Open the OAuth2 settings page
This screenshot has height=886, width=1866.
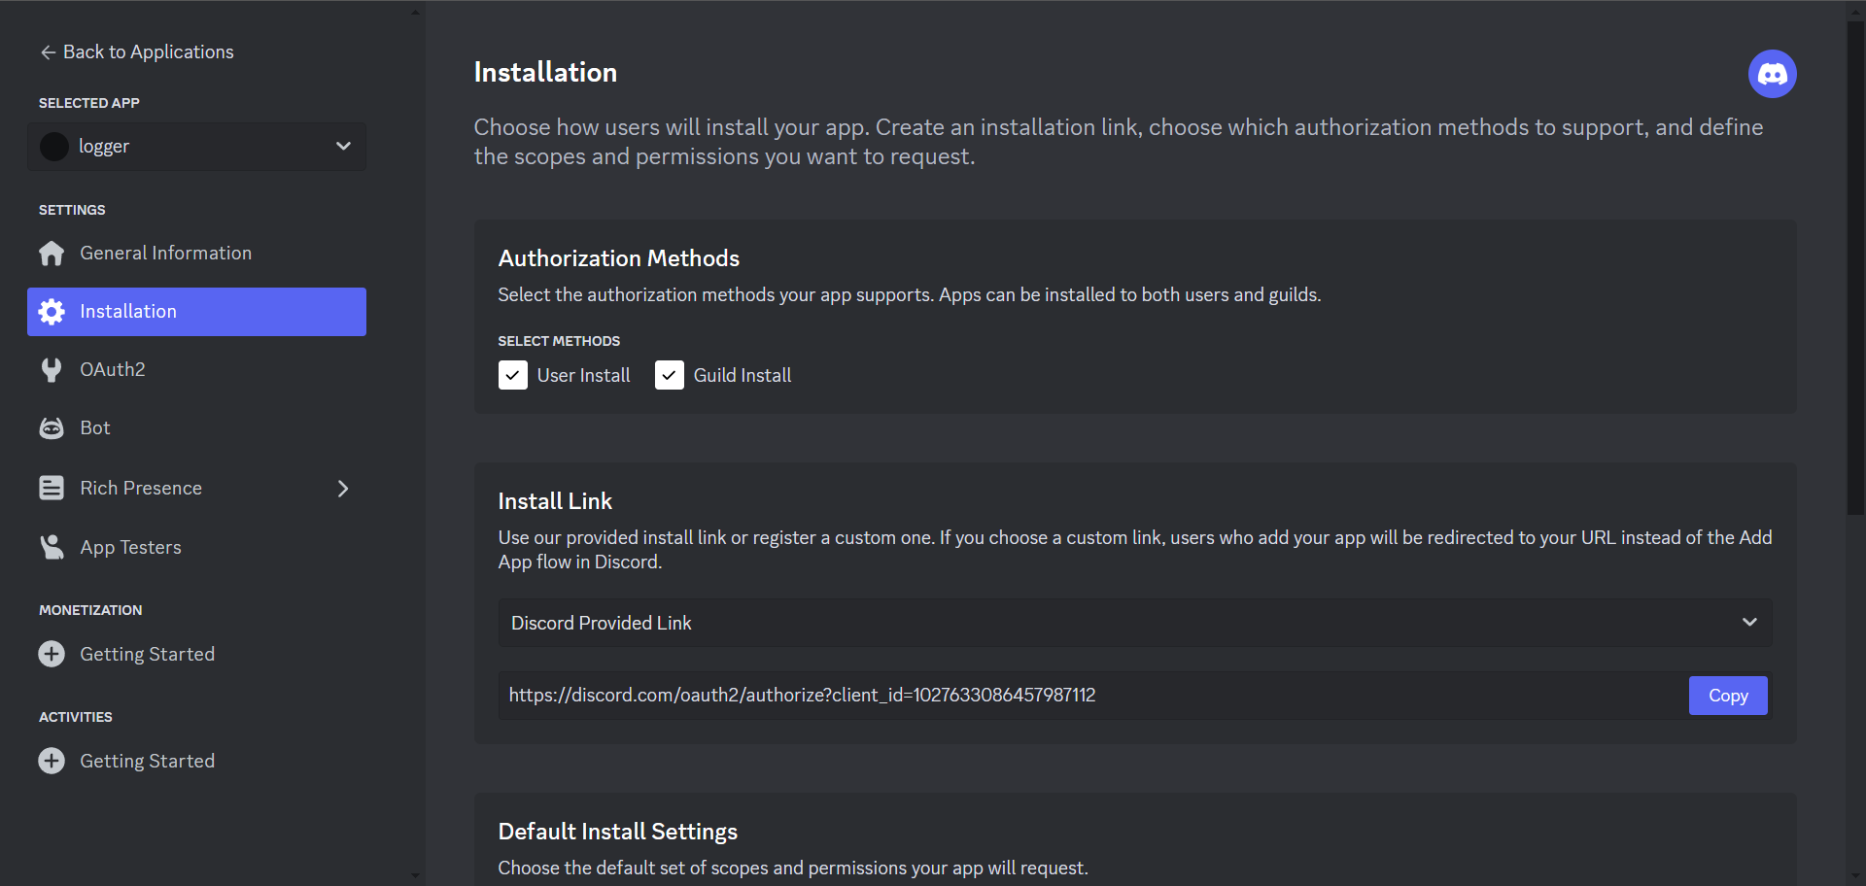113,370
